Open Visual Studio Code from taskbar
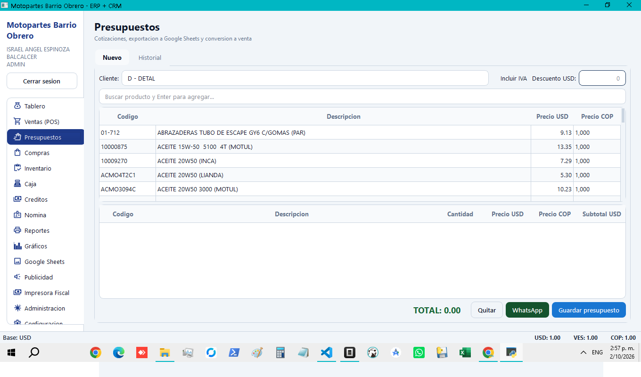Viewport: 641px width, 377px height. tap(326, 352)
